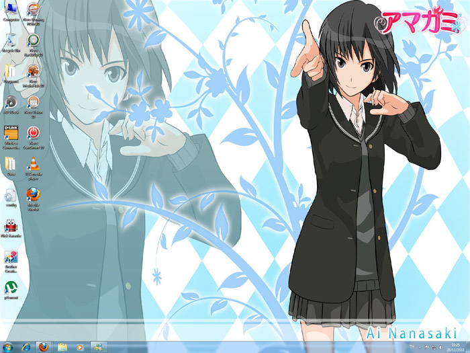Open Internet Explorer from the taskbar
470x353 pixels.
26,348
